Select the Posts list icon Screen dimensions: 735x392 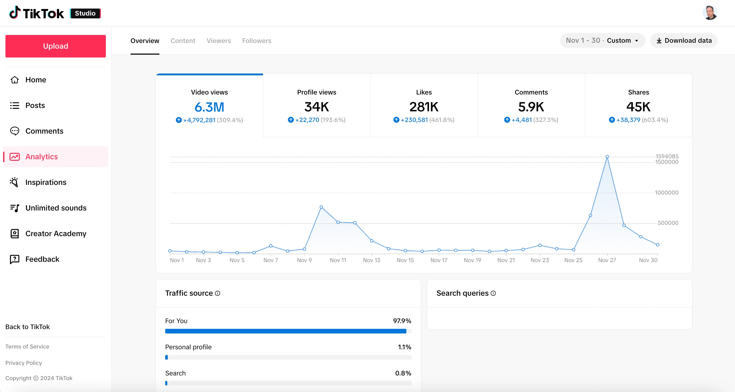click(x=15, y=105)
